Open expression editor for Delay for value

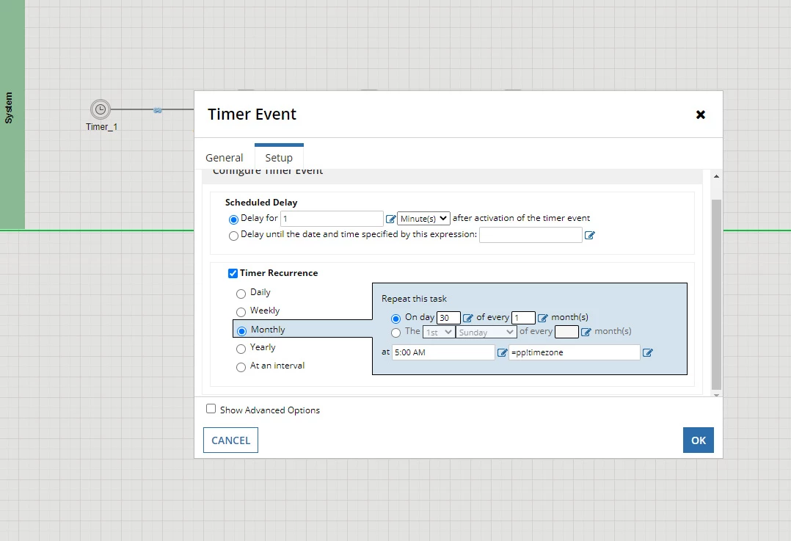(390, 219)
